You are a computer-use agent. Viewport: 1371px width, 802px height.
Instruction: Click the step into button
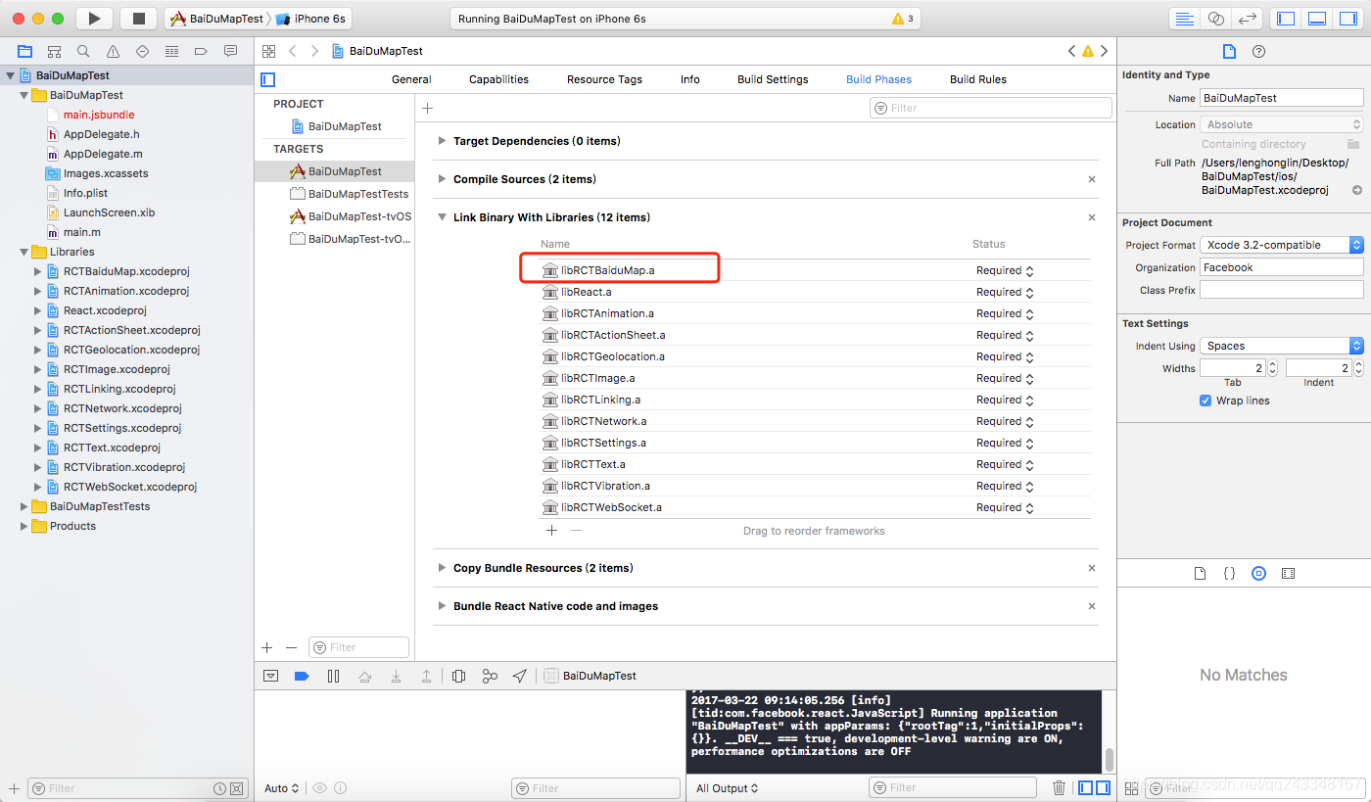tap(396, 676)
